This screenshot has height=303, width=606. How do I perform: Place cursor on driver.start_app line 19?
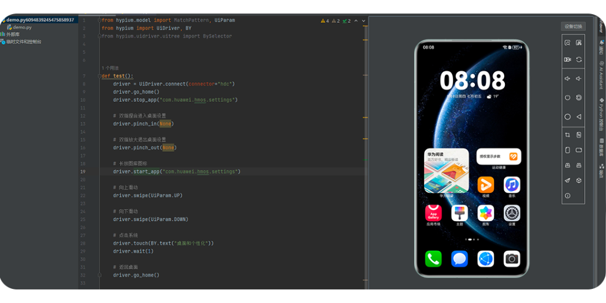pyautogui.click(x=177, y=172)
